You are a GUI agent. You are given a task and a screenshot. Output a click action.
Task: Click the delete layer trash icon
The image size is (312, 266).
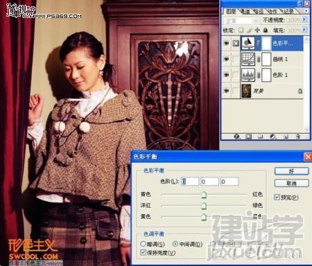pos(298,136)
